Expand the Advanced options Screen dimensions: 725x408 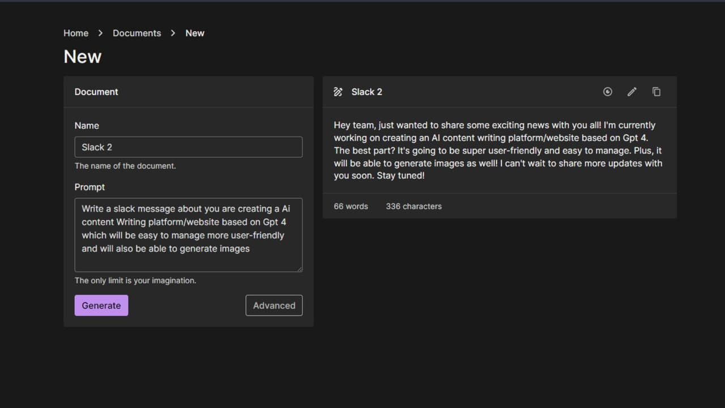pyautogui.click(x=274, y=305)
